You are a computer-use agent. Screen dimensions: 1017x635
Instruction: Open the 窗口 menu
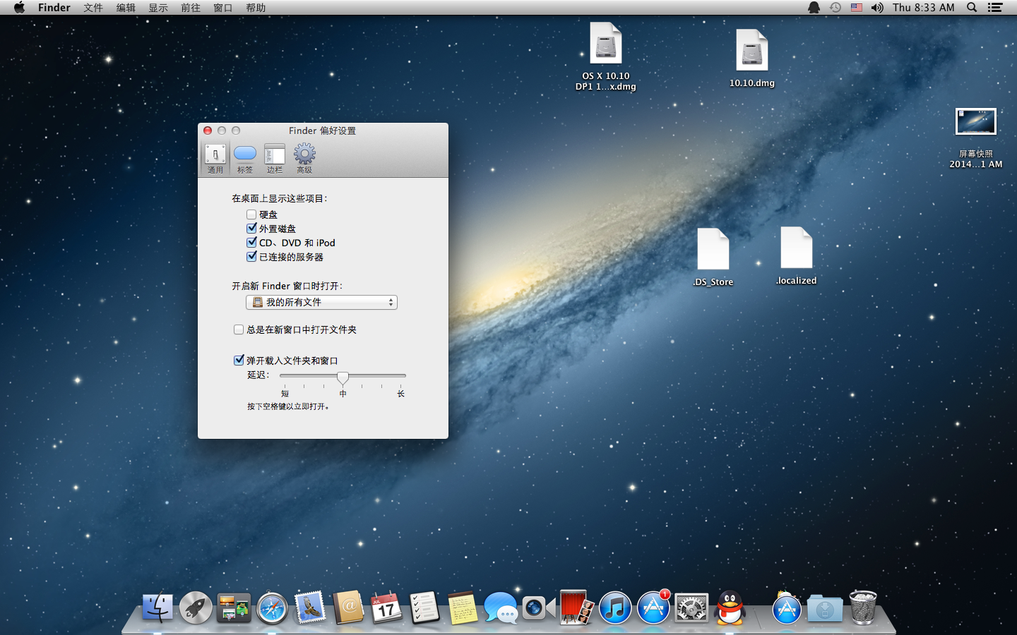(223, 8)
